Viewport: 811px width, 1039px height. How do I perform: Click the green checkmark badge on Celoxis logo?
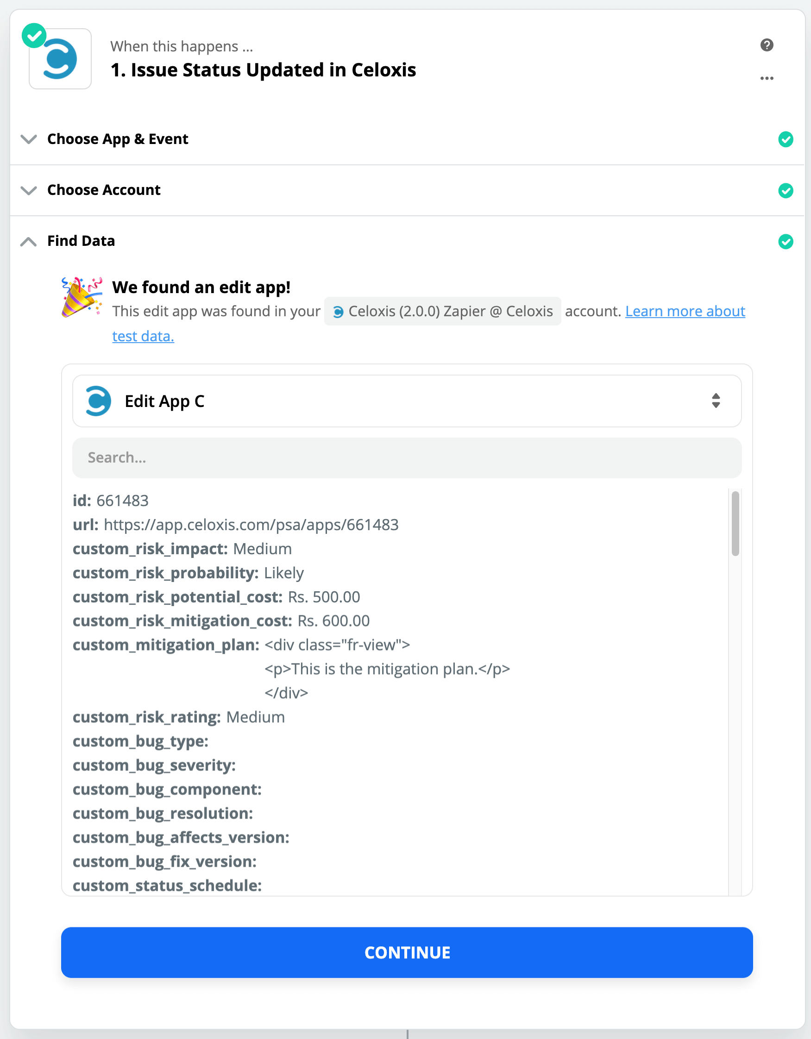click(34, 36)
